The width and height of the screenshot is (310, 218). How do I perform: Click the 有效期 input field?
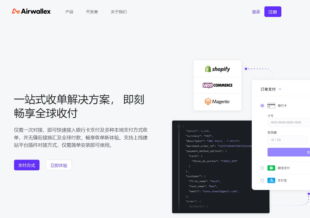click(x=288, y=140)
